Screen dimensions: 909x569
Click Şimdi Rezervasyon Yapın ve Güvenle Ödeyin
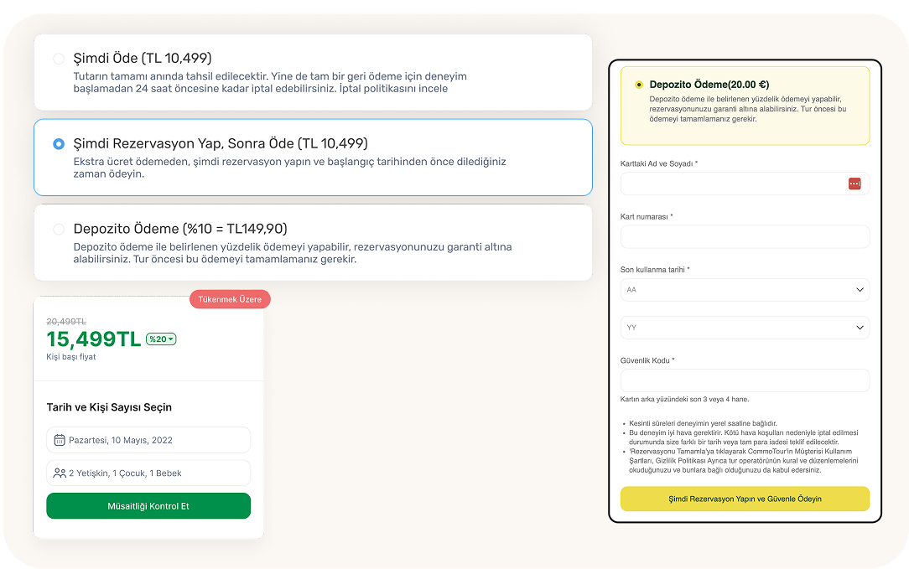coord(745,499)
